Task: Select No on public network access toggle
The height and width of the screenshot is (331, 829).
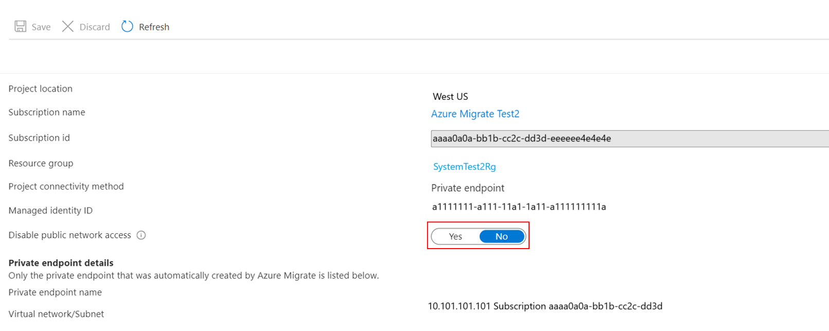Action: pyautogui.click(x=502, y=236)
